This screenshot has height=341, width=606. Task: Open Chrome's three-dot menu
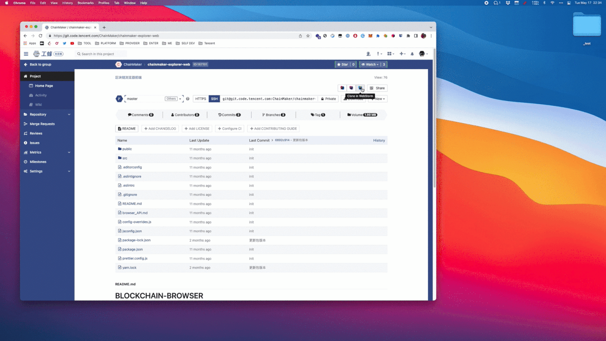(431, 36)
